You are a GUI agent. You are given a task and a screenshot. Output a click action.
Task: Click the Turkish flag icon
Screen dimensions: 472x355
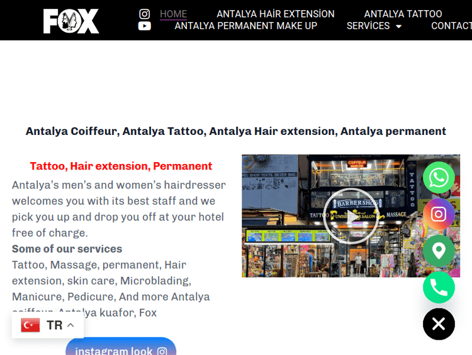30,325
